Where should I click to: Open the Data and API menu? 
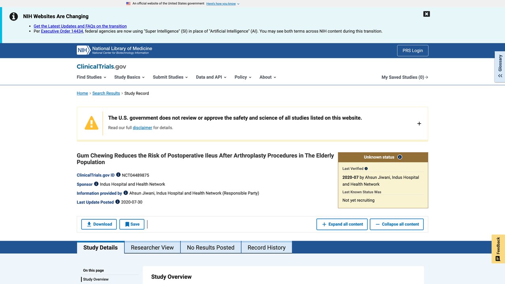211,77
